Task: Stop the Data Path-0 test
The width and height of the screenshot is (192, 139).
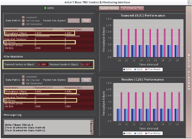Action: pos(86,20)
